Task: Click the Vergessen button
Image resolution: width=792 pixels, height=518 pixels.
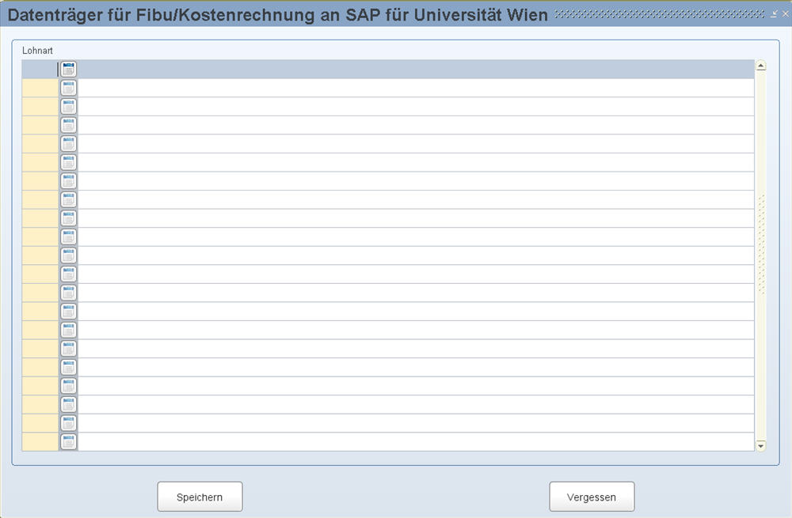Action: 592,497
